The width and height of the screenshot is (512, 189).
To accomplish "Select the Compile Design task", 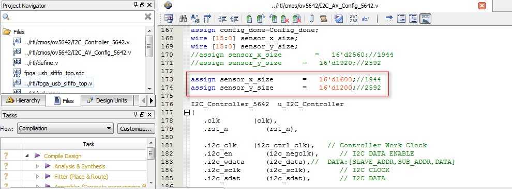I will pos(63,156).
